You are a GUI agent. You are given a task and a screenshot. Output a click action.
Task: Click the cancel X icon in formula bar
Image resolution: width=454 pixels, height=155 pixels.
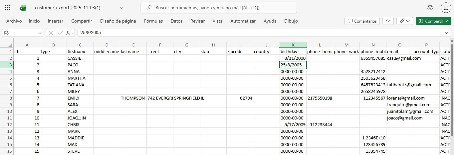click(x=51, y=33)
